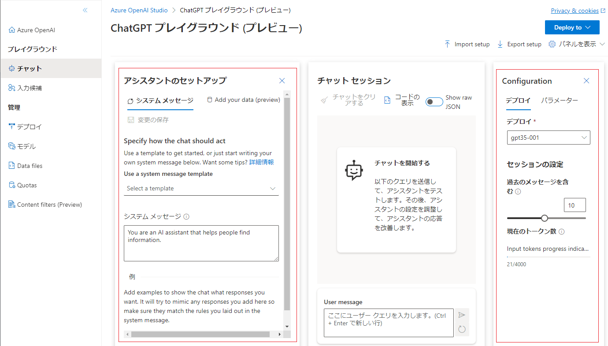Click the setup panel horizontal scrollbar
Screen dimensions: 608x346
[x=200, y=335]
